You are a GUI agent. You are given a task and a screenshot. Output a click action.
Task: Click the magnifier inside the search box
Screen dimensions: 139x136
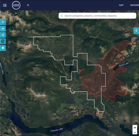(61, 16)
